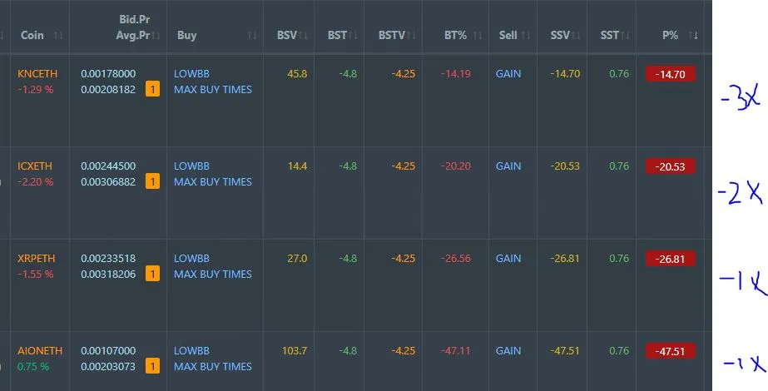Click the GAIN sell strategy for ICXETH
The image size is (768, 391).
pos(508,166)
